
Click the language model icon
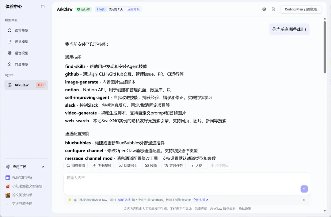pos(10,30)
